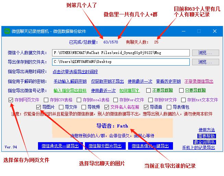
Task: Click 使用最近一次 link in 密钥 row
Action: click(x=140, y=81)
